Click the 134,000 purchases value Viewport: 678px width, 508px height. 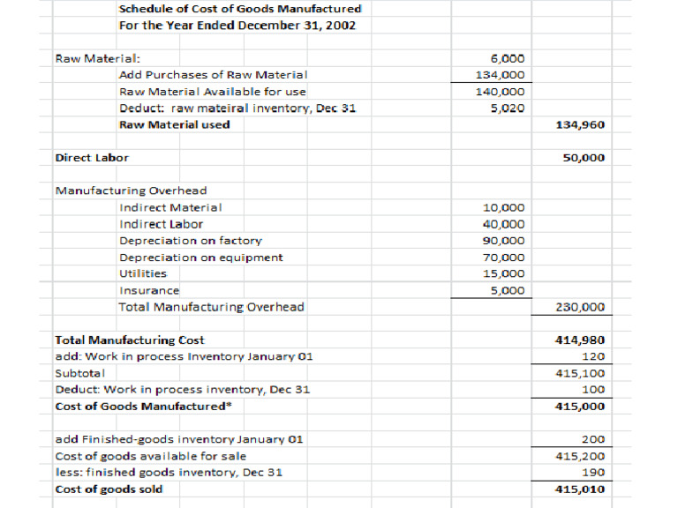point(500,75)
